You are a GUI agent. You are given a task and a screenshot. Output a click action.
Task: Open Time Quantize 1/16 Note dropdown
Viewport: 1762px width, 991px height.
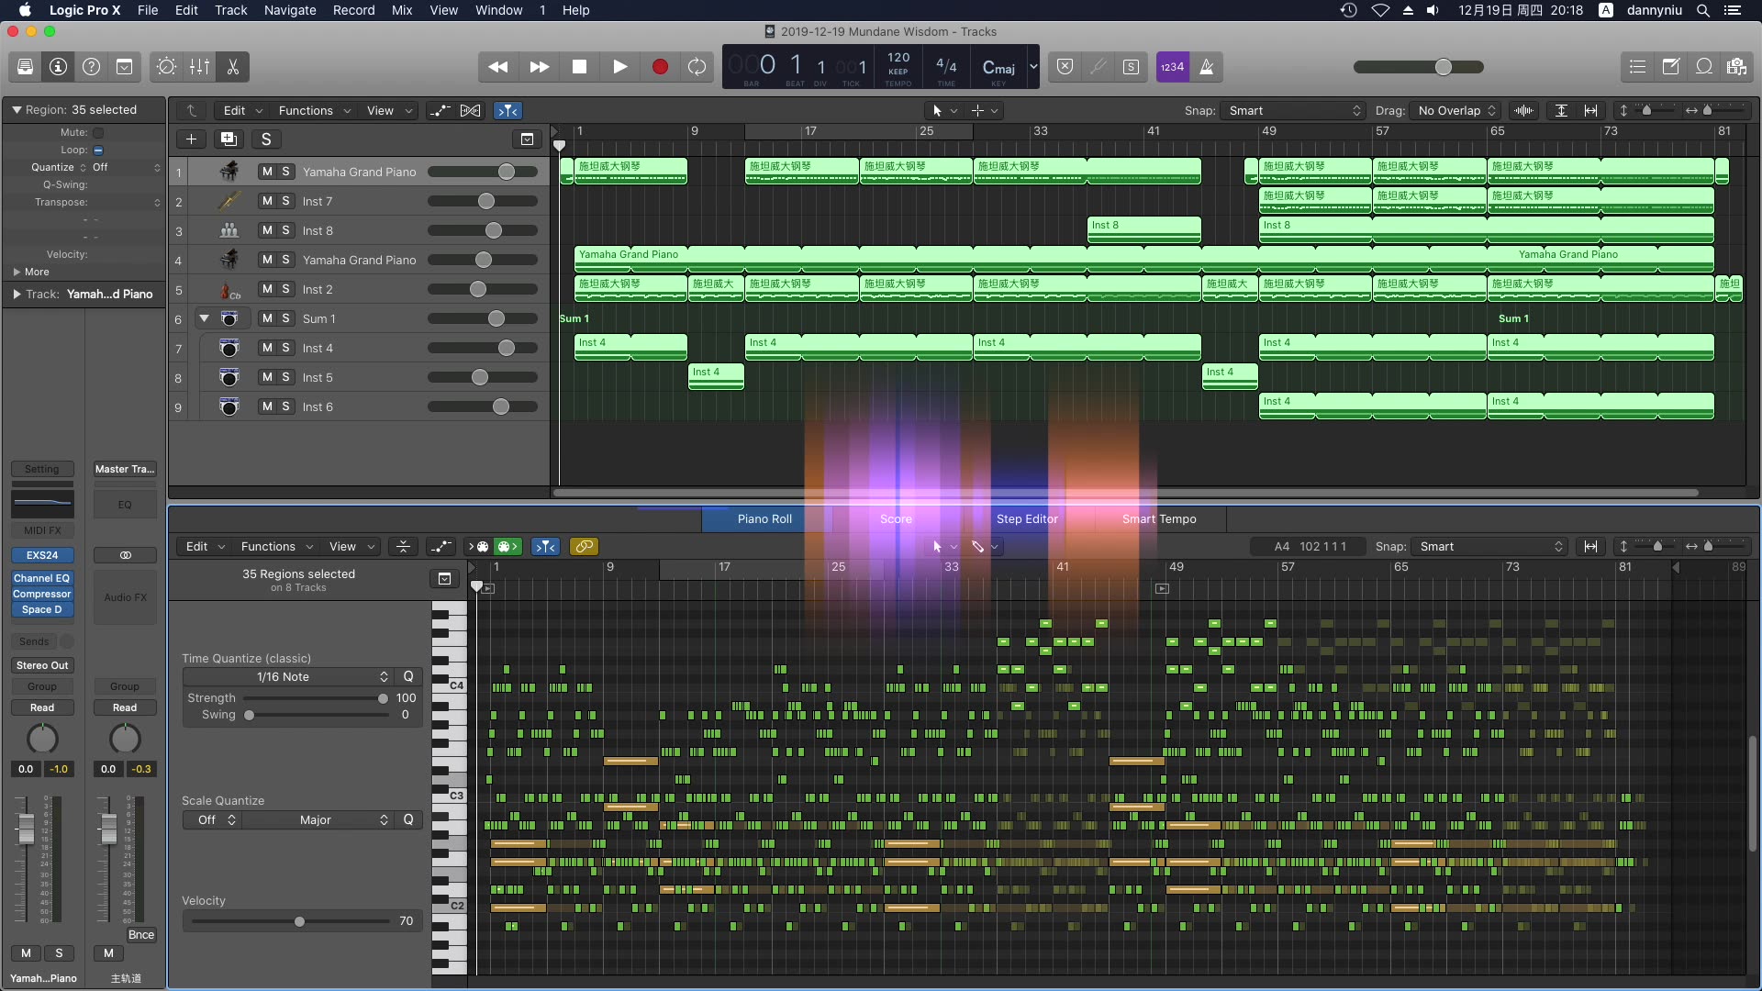(288, 676)
